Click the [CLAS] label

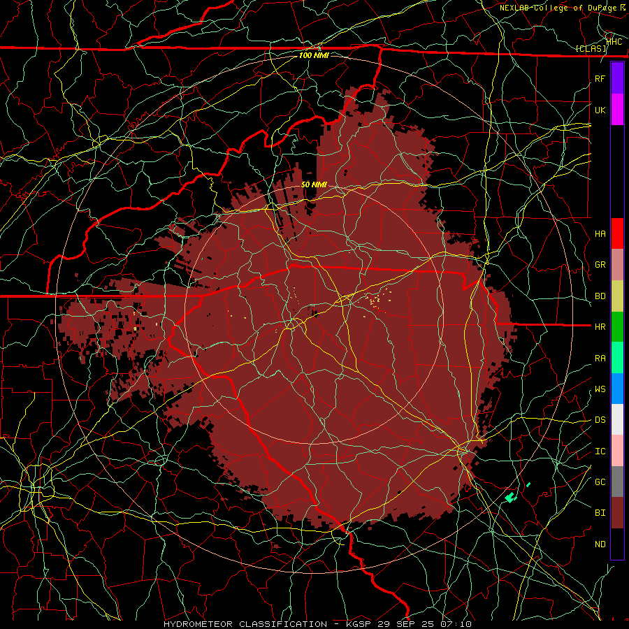click(x=591, y=49)
